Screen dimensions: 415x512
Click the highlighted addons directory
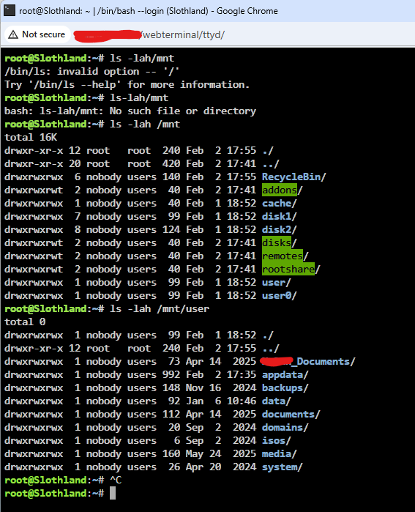click(x=280, y=190)
